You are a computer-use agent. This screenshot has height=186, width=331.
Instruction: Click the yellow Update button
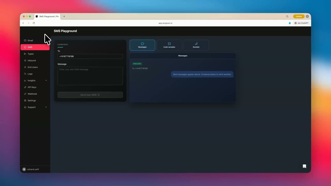299,16
